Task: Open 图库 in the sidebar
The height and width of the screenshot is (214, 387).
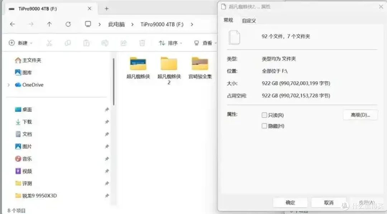Action: (x=23, y=72)
